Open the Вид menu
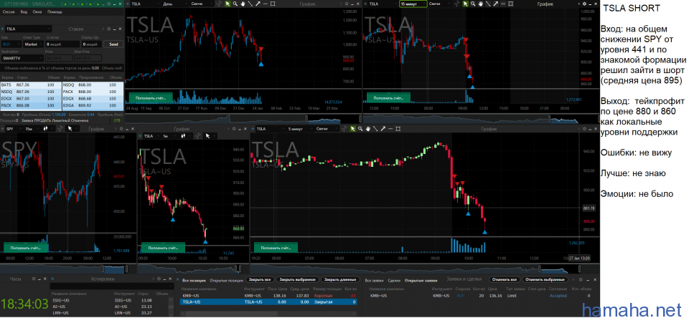The image size is (689, 318). tap(24, 12)
